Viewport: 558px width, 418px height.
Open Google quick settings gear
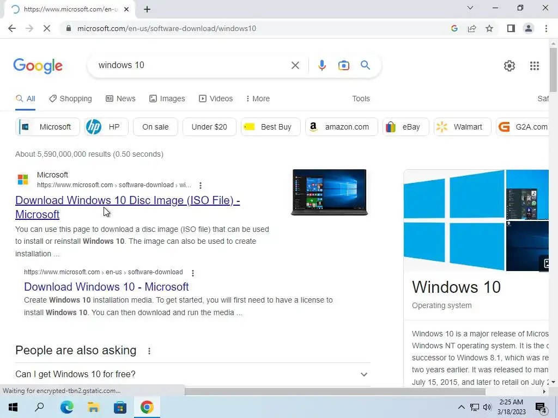tap(510, 66)
